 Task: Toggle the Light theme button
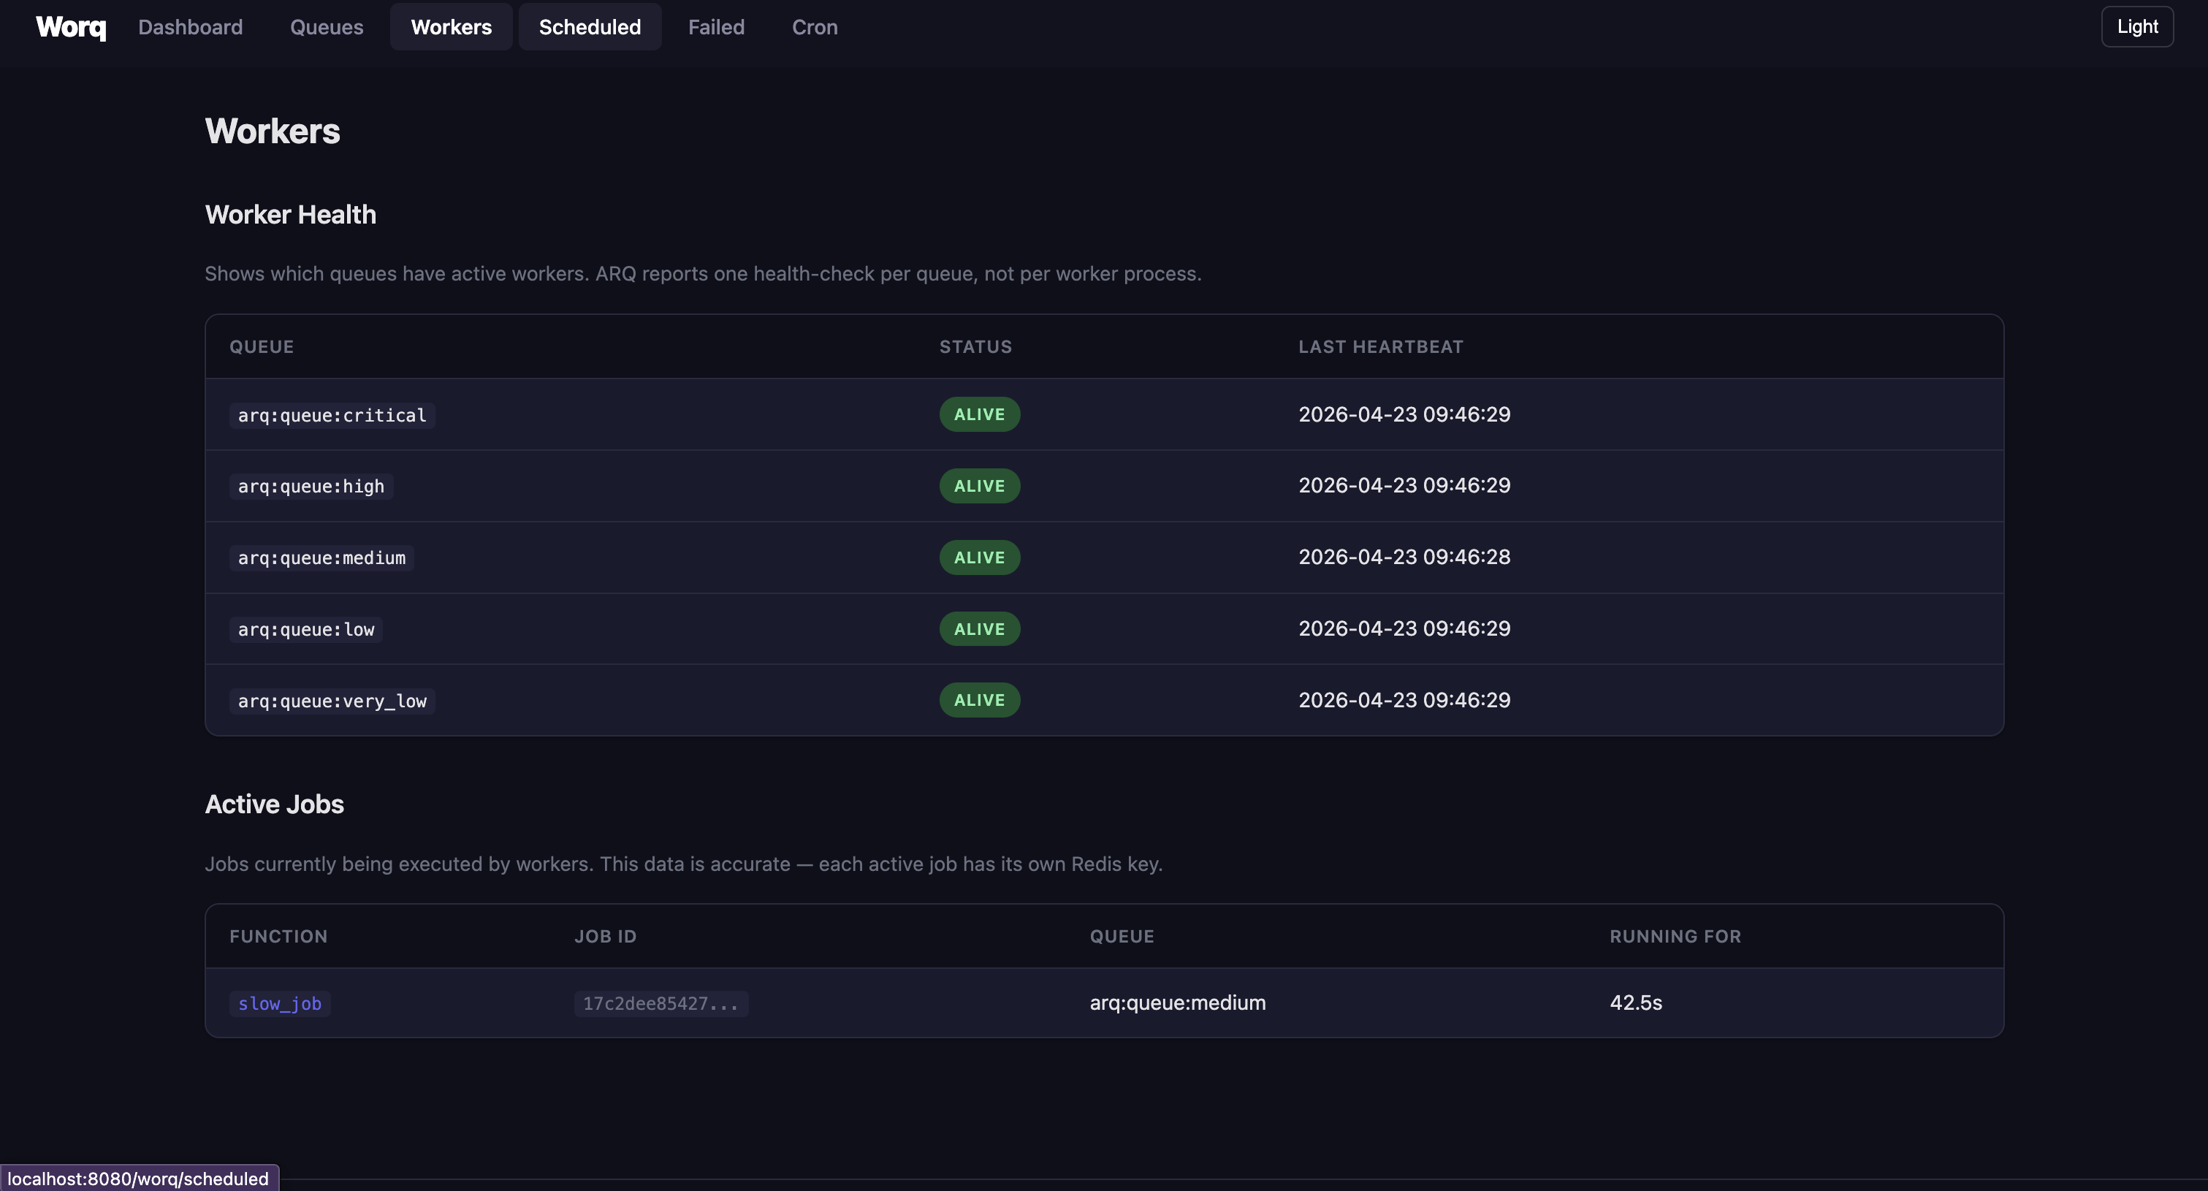pos(2137,26)
